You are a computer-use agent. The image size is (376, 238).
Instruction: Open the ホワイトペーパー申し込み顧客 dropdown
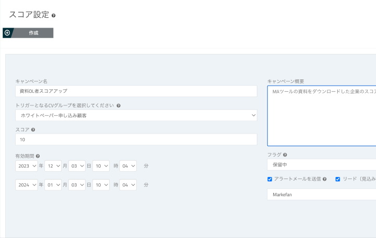(136, 115)
